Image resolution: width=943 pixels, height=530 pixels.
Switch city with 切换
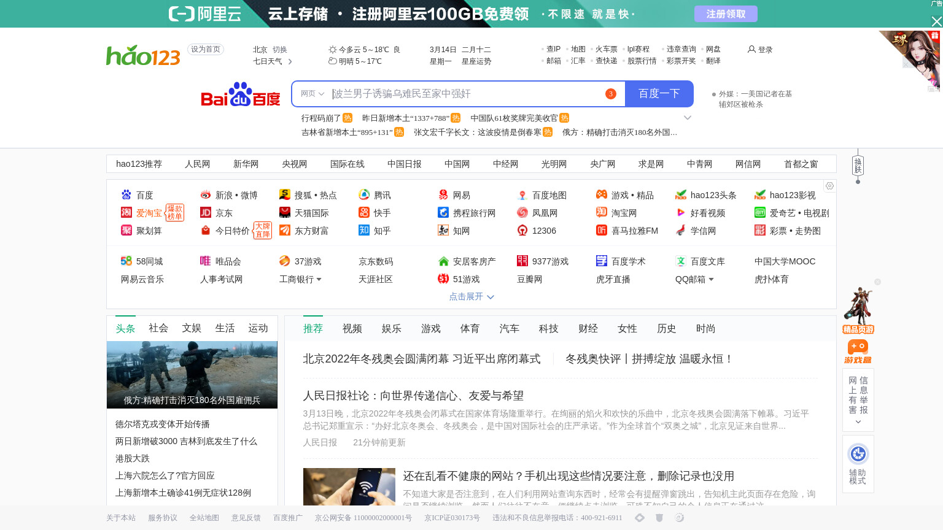[x=280, y=50]
